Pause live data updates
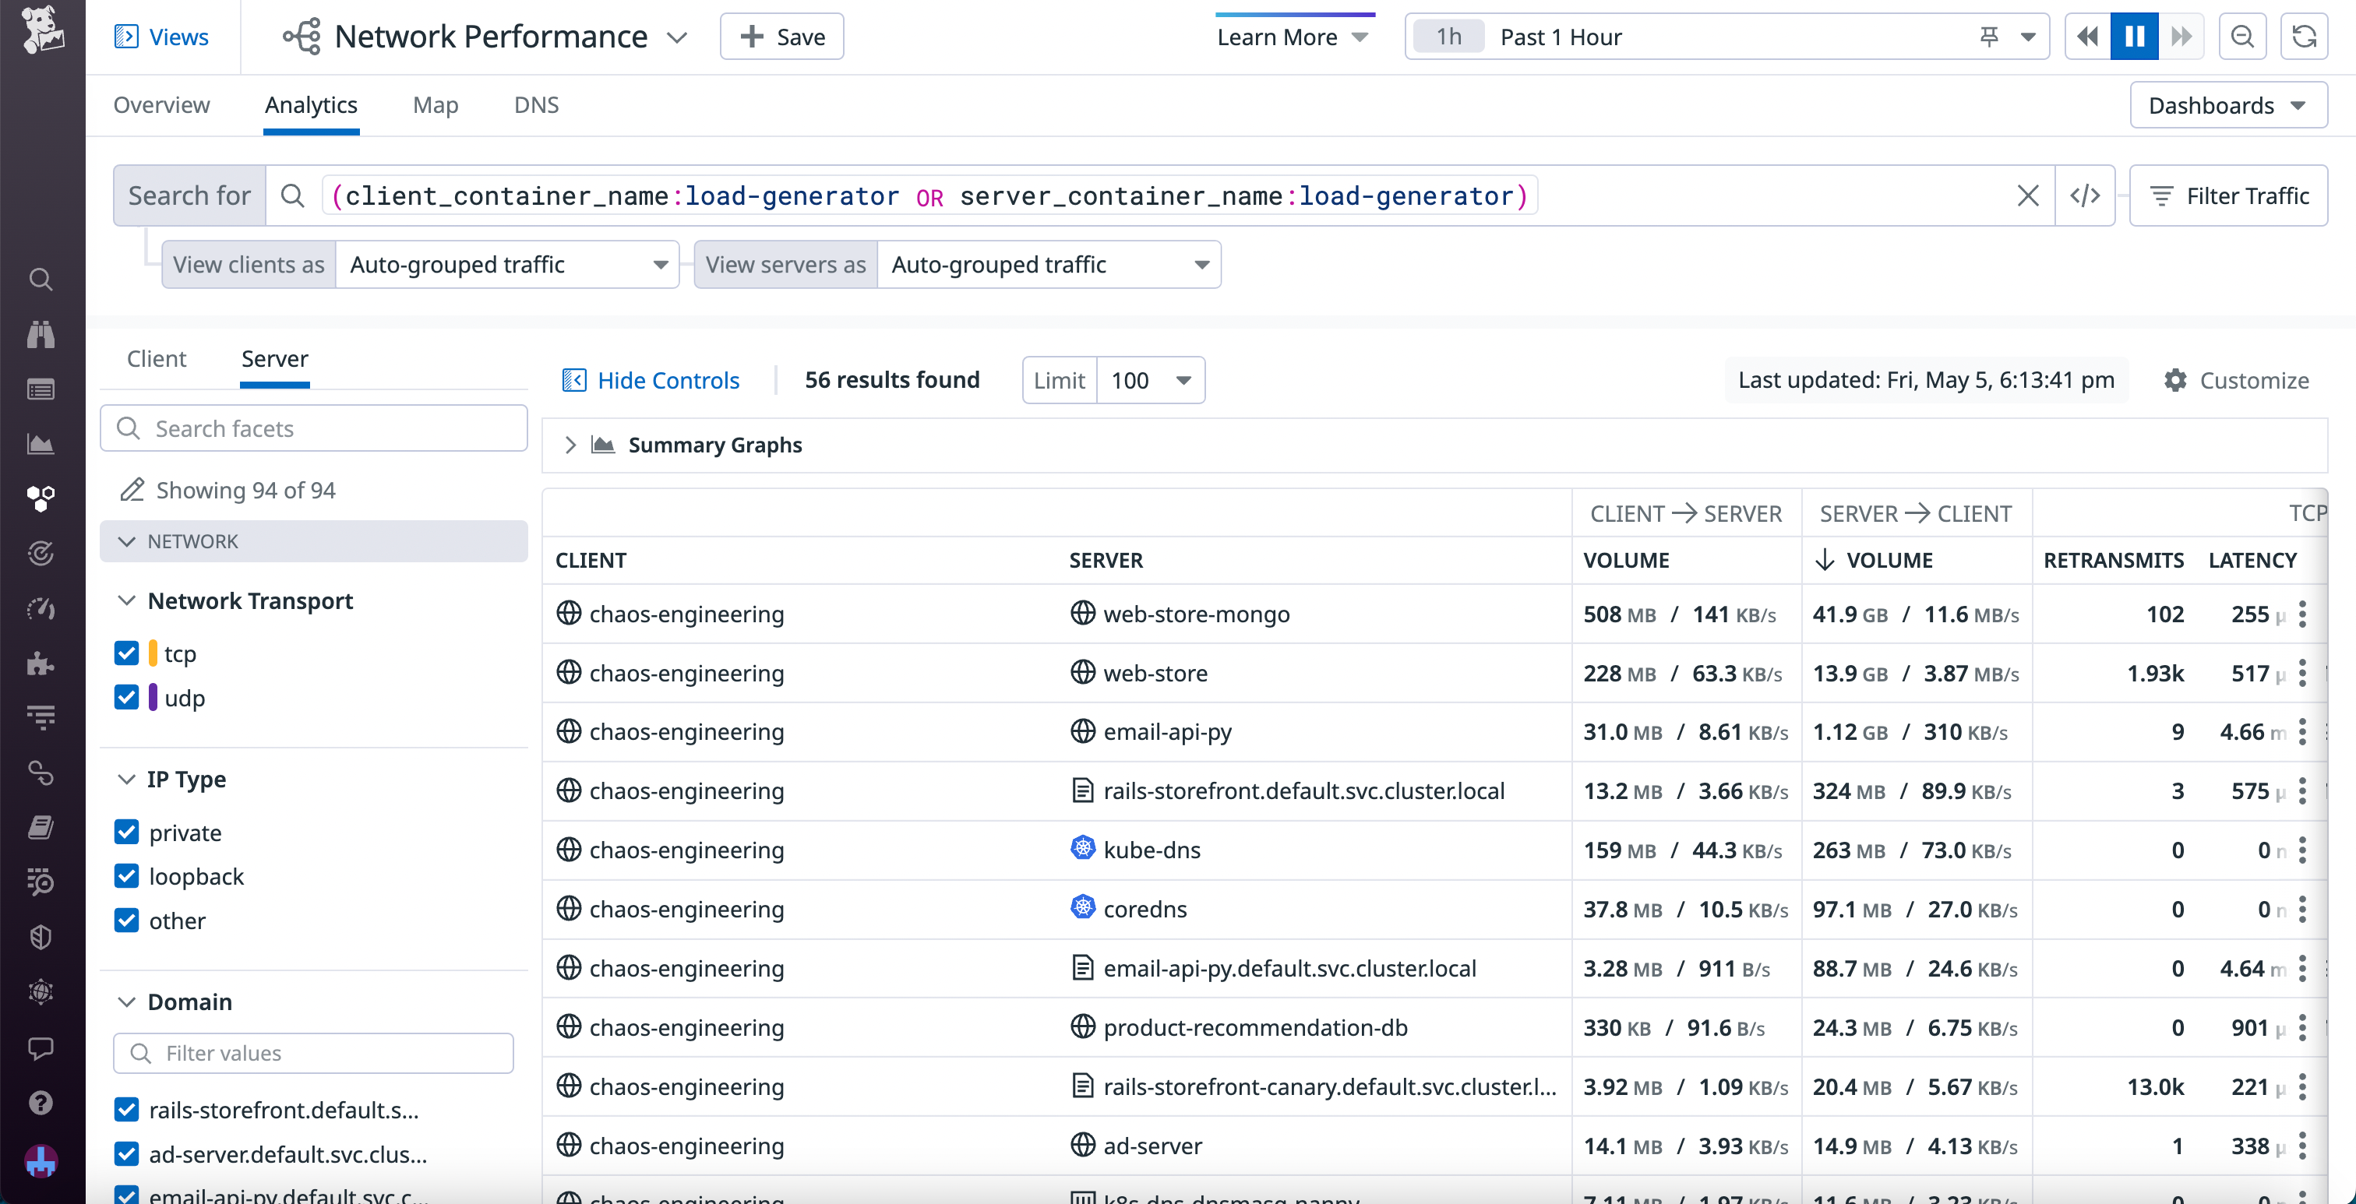 (2133, 37)
